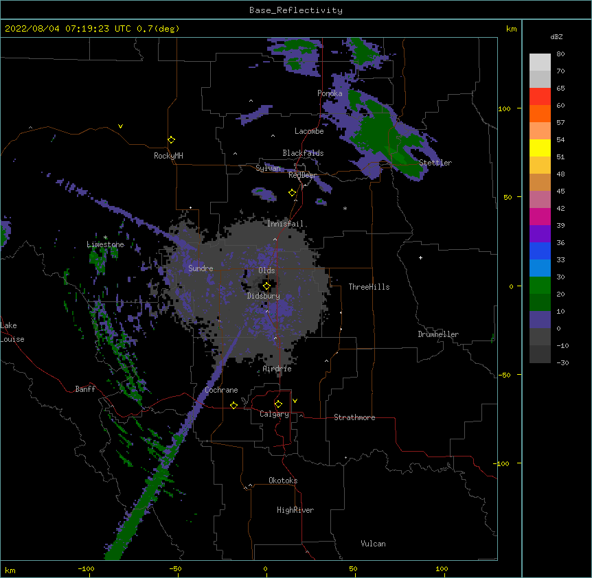Click the RockyMH label
Screen dimensions: 592x578
(x=168, y=156)
